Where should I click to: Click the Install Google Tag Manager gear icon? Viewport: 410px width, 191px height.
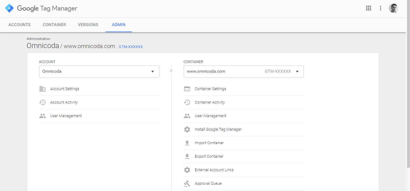[187, 129]
